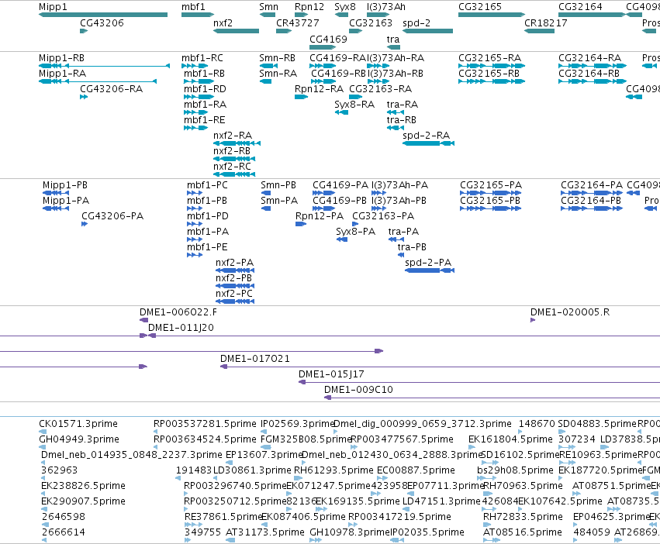The width and height of the screenshot is (660, 544).
Task: Select the spd-2-PA protein glyph
Action: pyautogui.click(x=430, y=270)
